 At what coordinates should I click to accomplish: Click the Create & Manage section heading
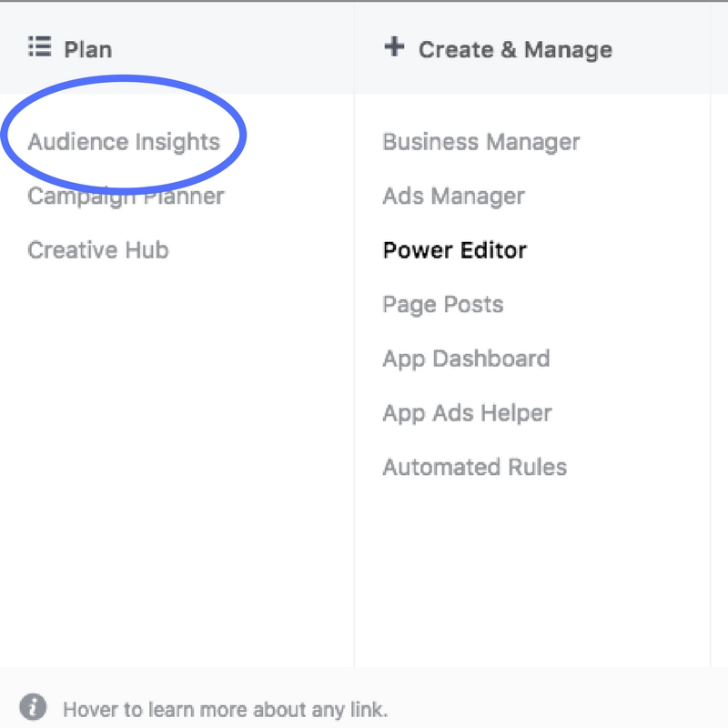[x=515, y=49]
